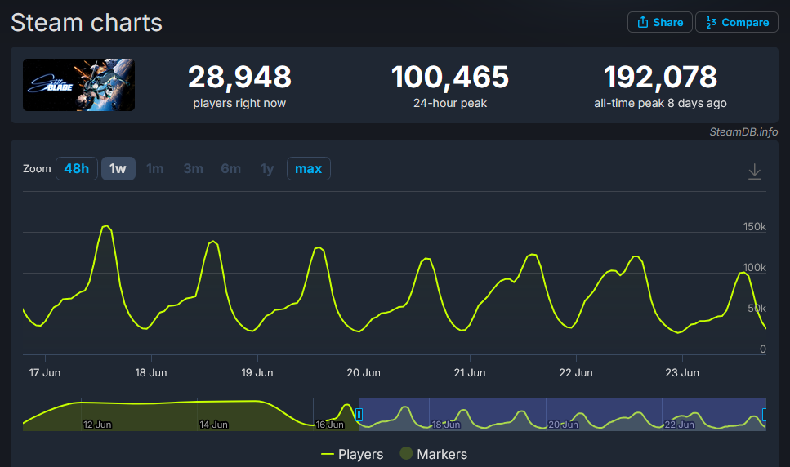Click the 150k y-axis label

click(754, 226)
